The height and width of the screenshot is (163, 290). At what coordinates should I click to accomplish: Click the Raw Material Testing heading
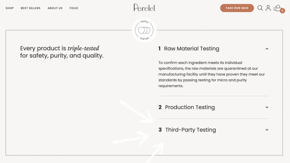click(x=191, y=49)
